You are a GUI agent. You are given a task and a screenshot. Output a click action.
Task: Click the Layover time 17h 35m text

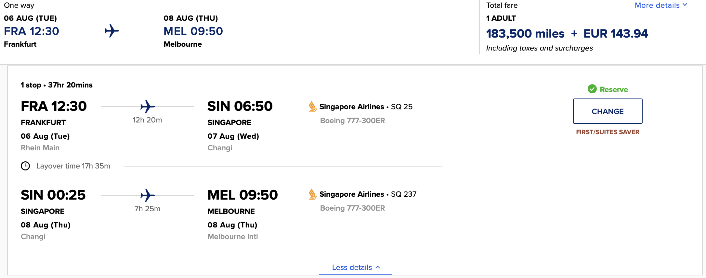pyautogui.click(x=73, y=166)
